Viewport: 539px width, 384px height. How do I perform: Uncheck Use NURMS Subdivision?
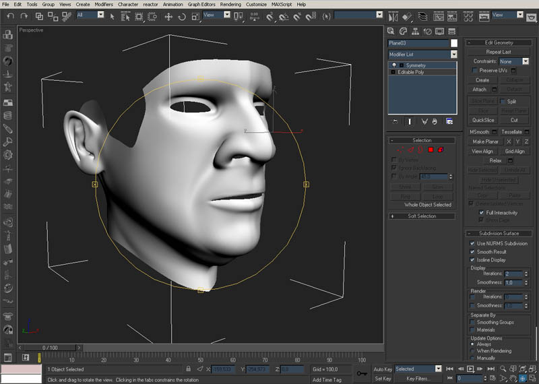472,243
